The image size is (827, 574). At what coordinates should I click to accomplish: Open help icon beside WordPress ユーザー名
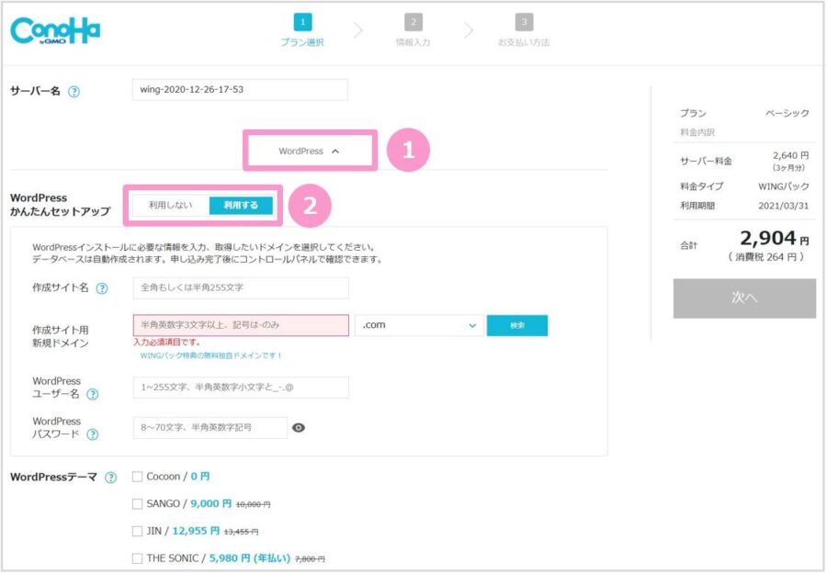[92, 394]
